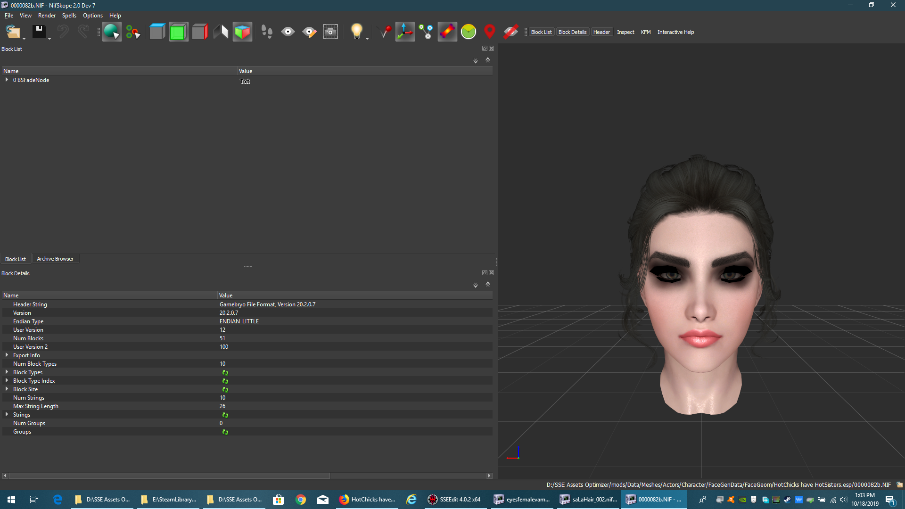Switch to the Archive Browser tab

tap(55, 259)
